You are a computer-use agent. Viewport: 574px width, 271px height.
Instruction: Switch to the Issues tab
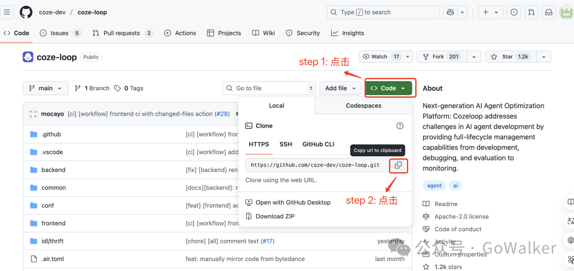[60, 33]
